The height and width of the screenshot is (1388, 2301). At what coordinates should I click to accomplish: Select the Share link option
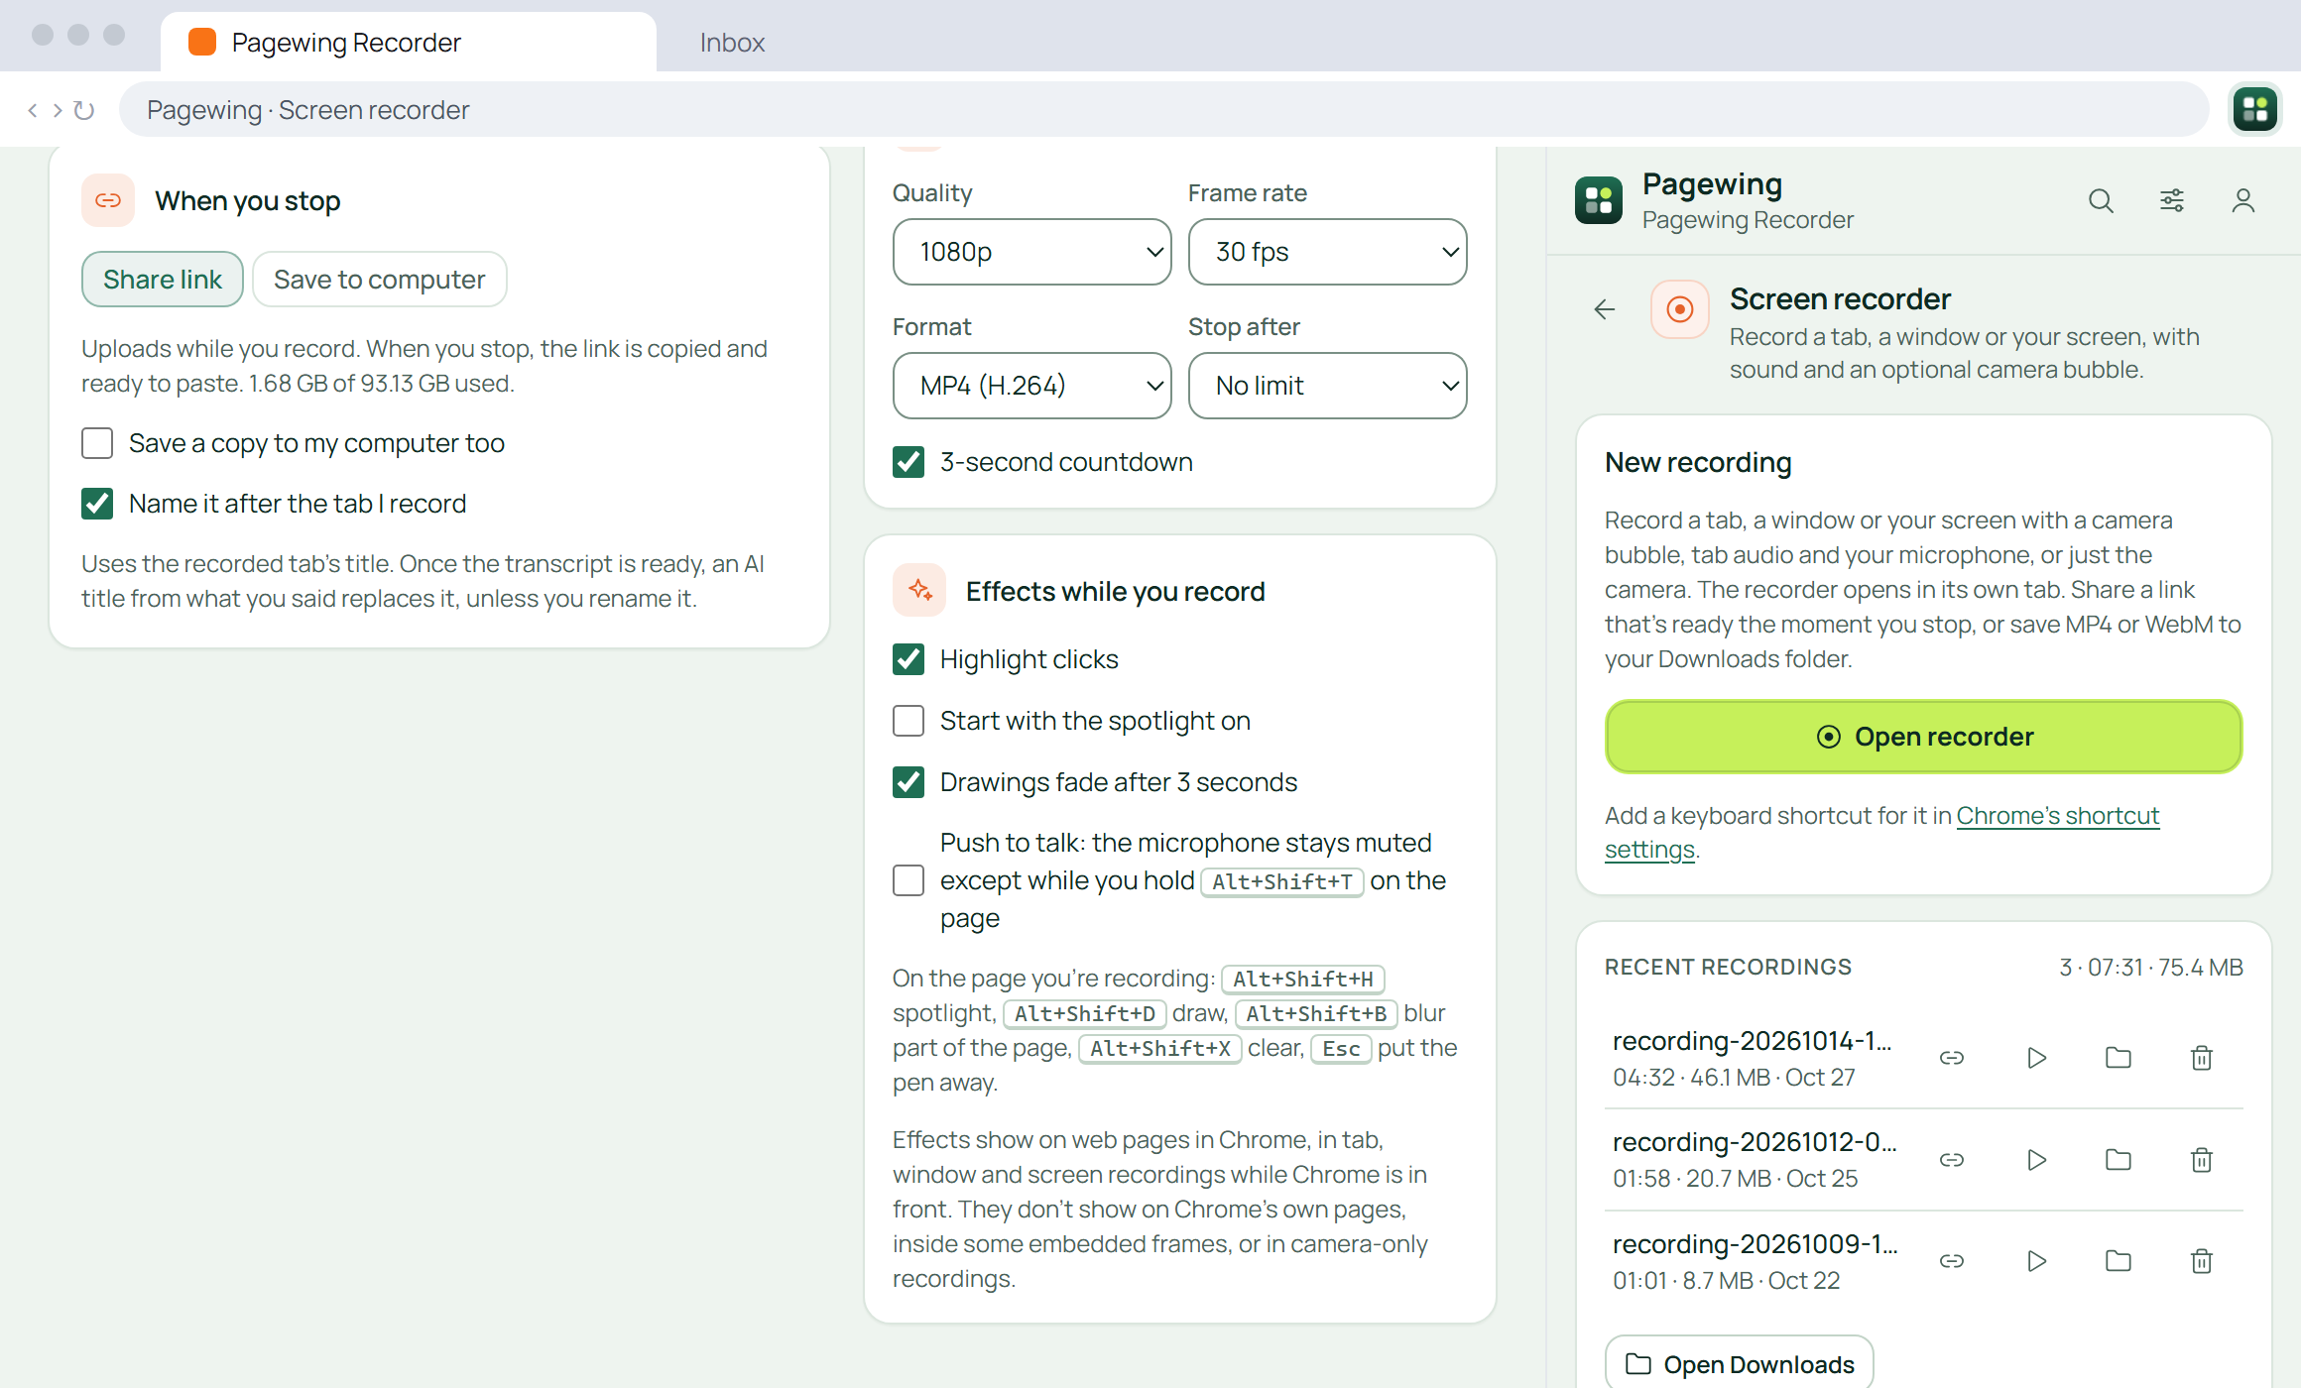coord(163,280)
